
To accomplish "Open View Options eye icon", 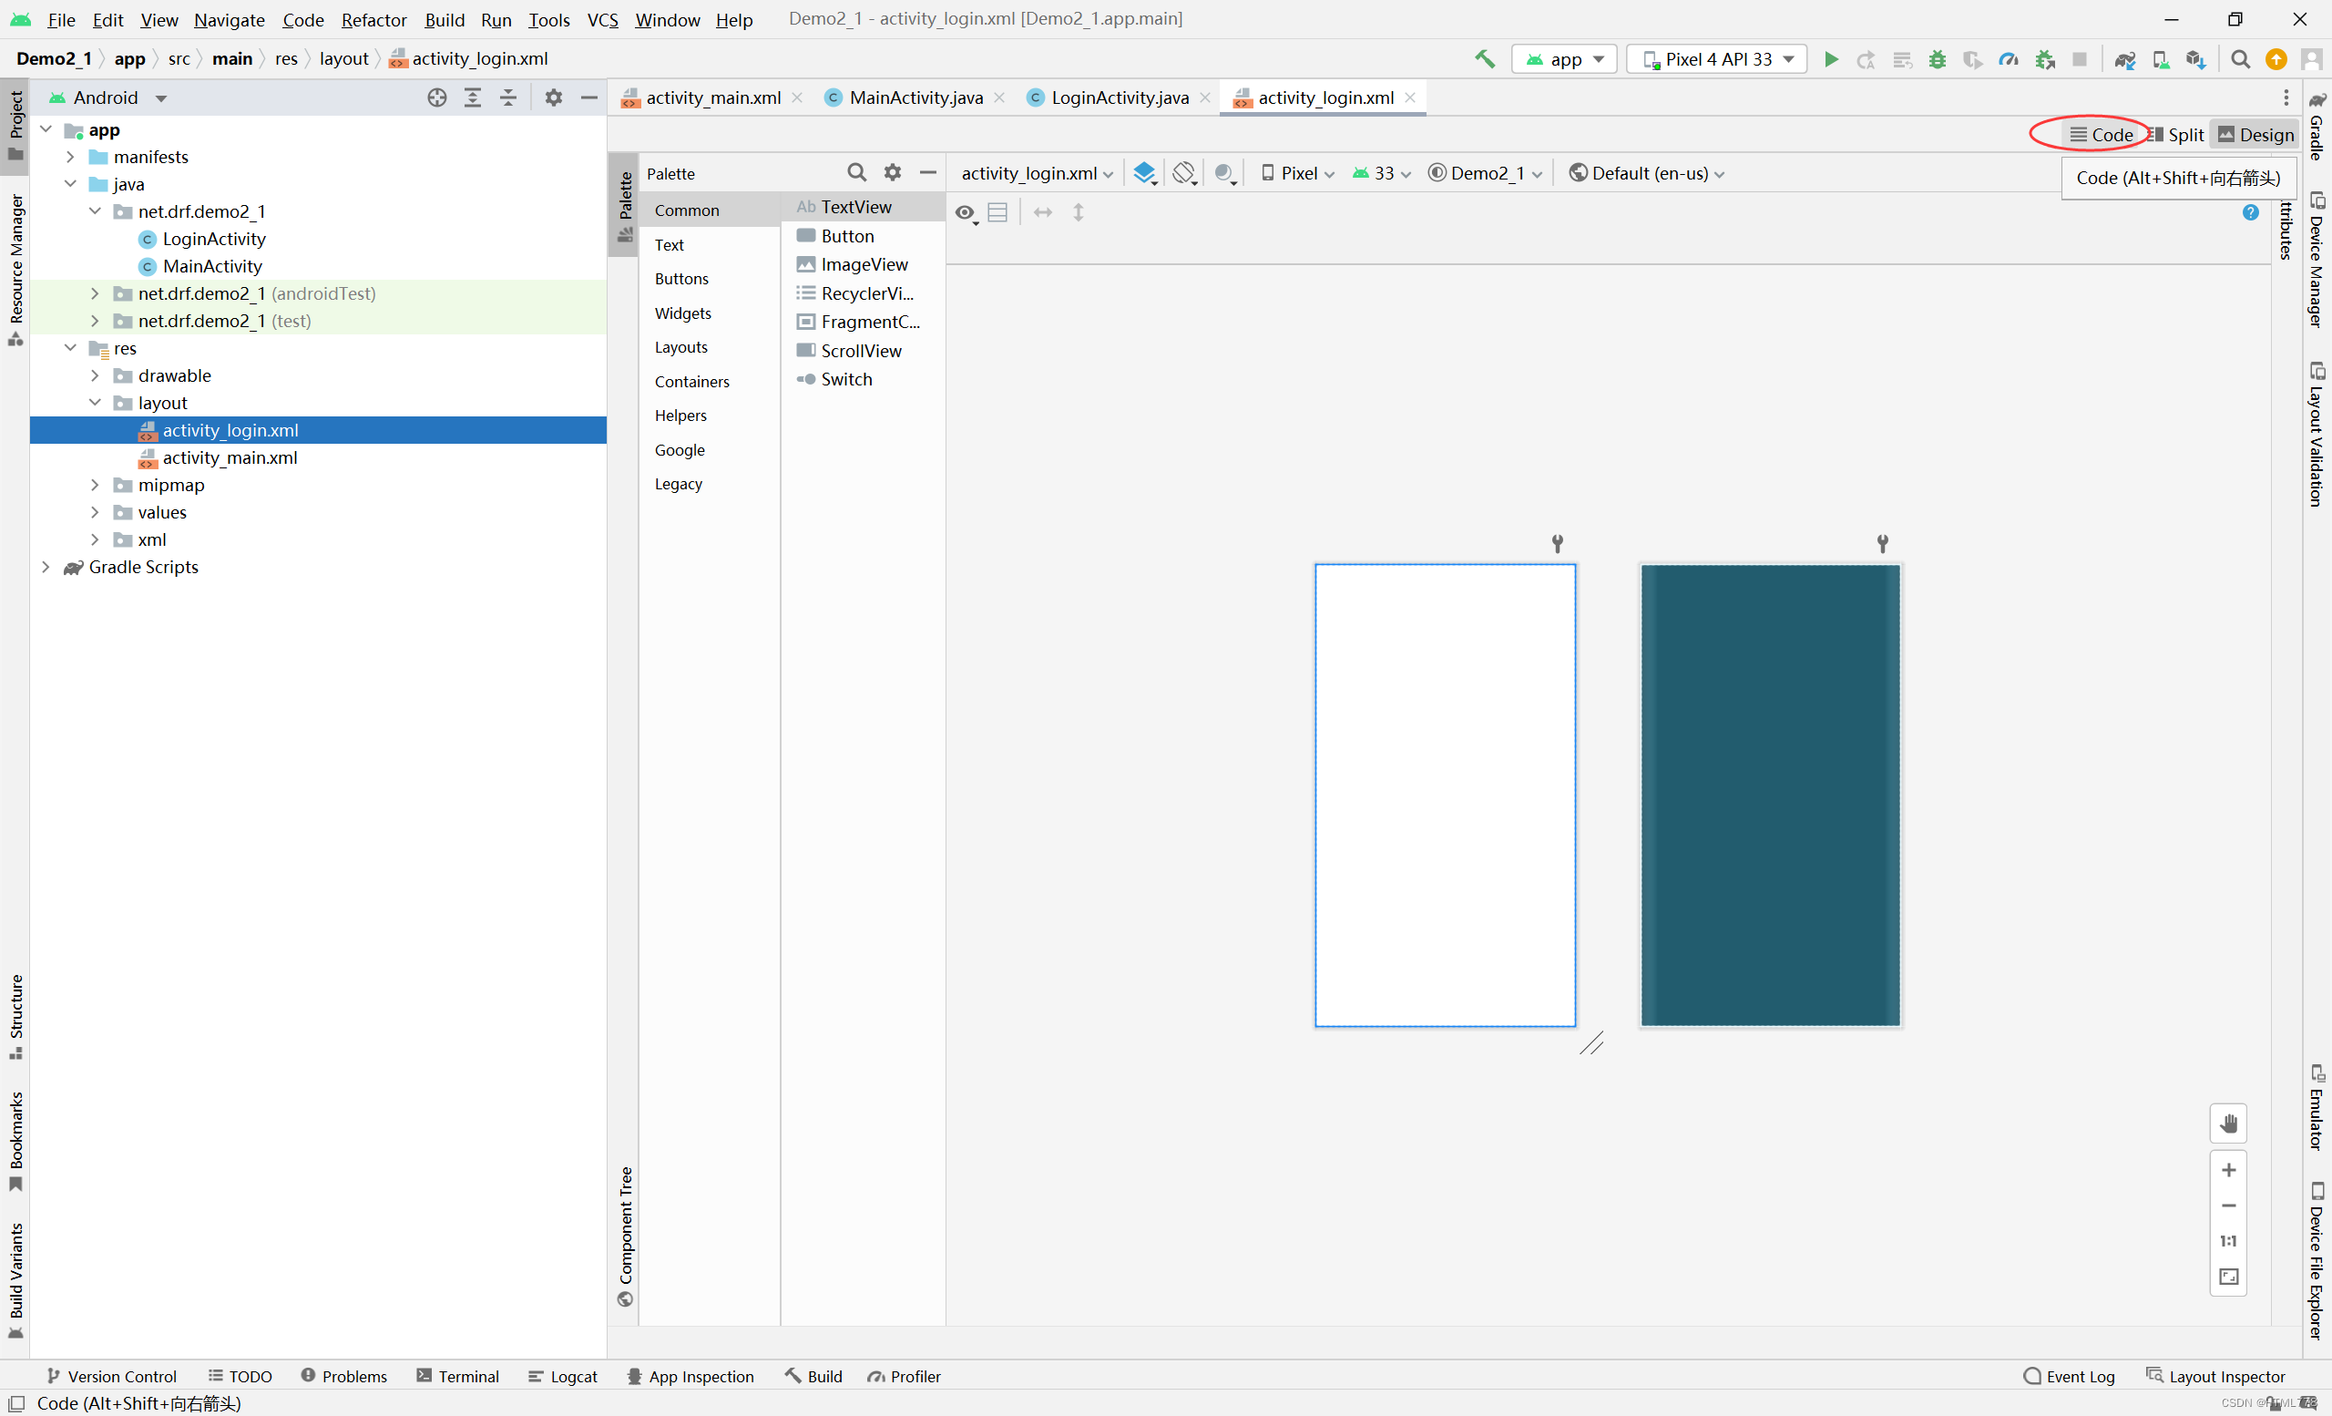I will (x=965, y=213).
